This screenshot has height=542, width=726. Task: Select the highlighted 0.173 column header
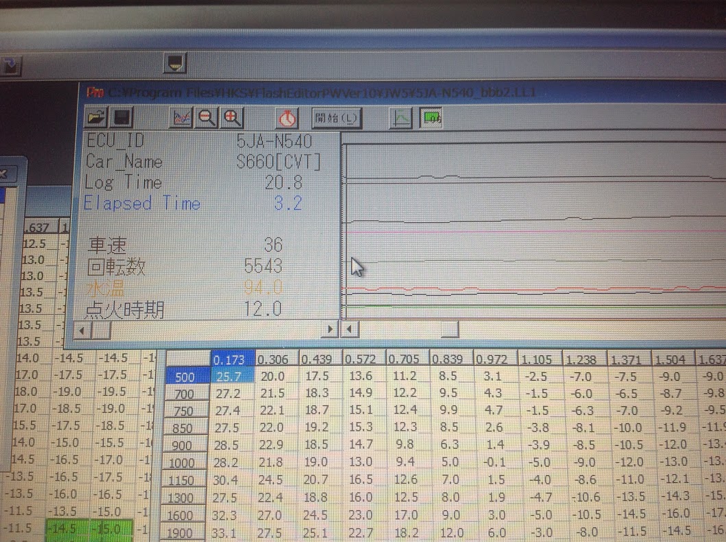click(232, 359)
